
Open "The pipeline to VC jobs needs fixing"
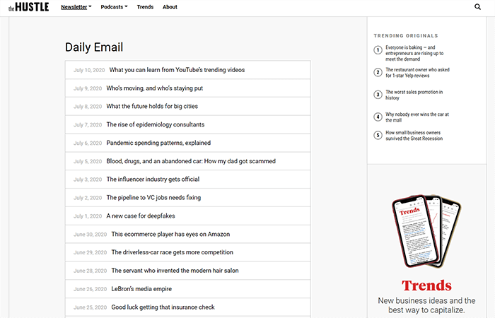click(153, 197)
